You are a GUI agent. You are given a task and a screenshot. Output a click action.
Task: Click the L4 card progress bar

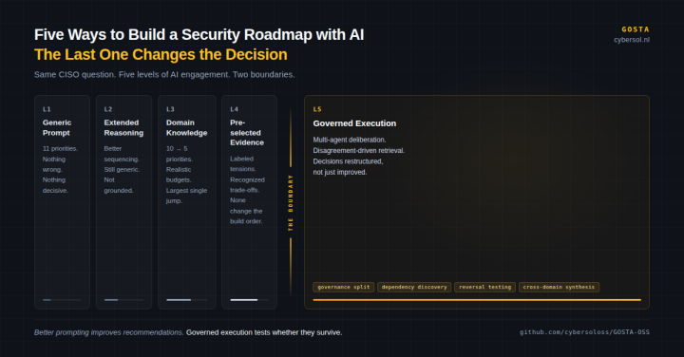(x=249, y=300)
